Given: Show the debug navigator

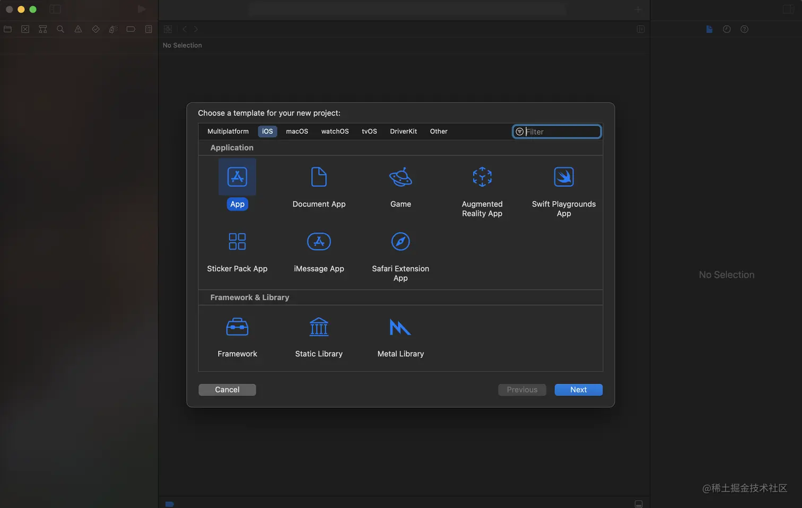Looking at the screenshot, I should tap(113, 29).
